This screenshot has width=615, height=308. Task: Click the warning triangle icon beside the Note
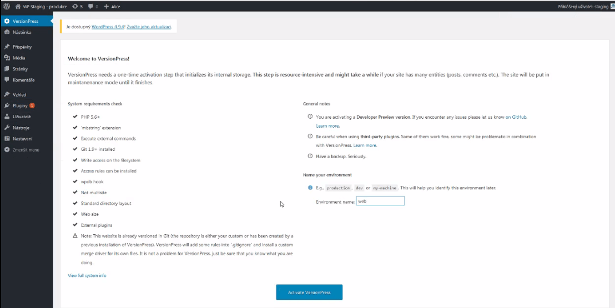(75, 236)
